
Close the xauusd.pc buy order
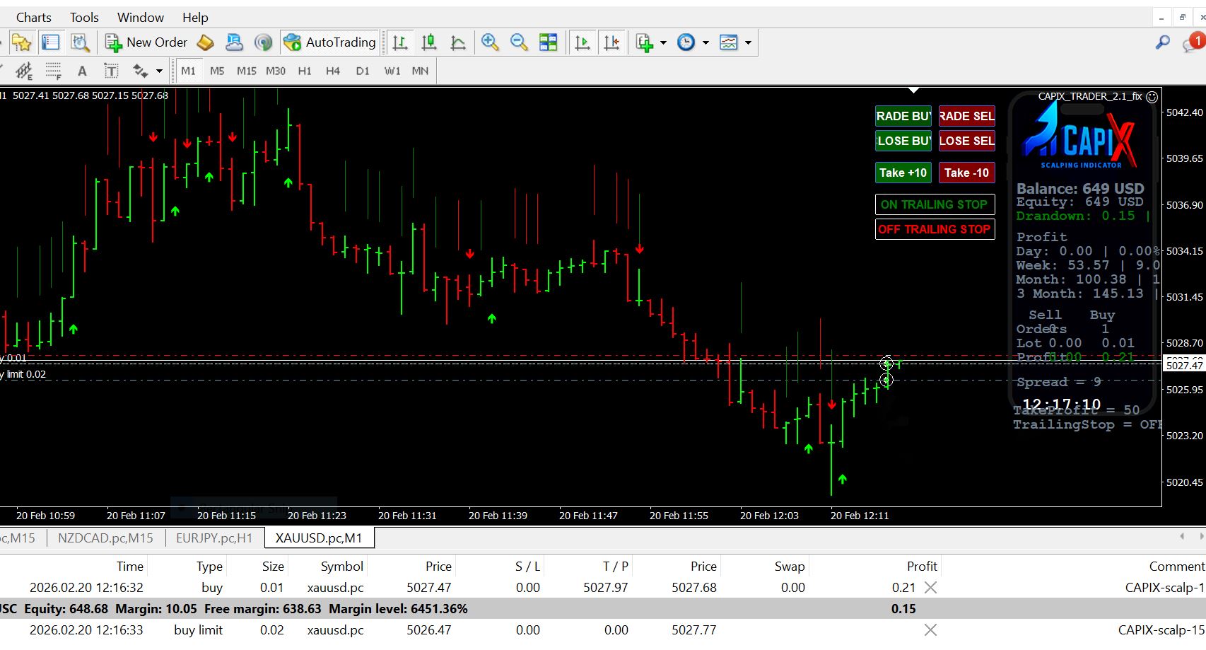tap(931, 587)
